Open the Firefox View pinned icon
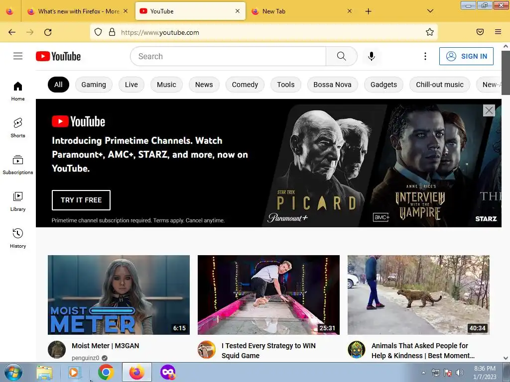Screen dimensions: 510x382 (x=10, y=11)
